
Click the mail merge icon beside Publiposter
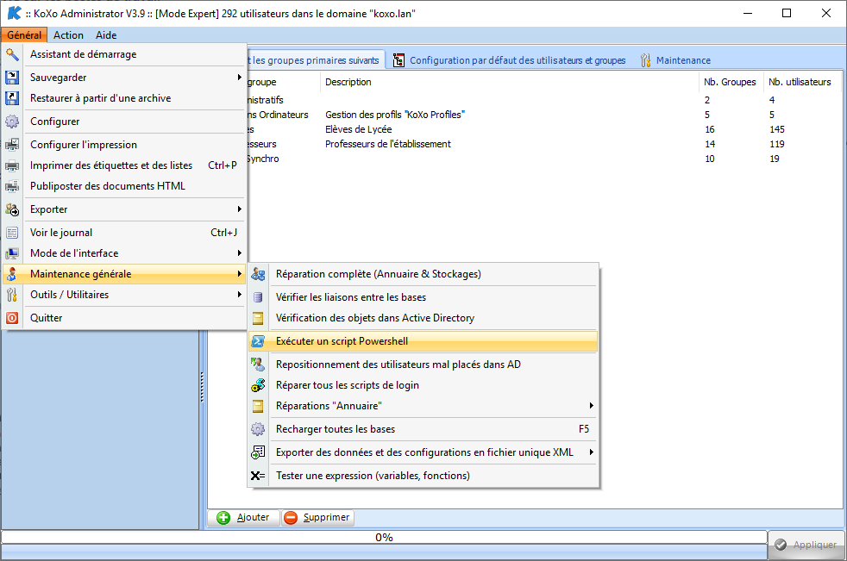coord(12,186)
